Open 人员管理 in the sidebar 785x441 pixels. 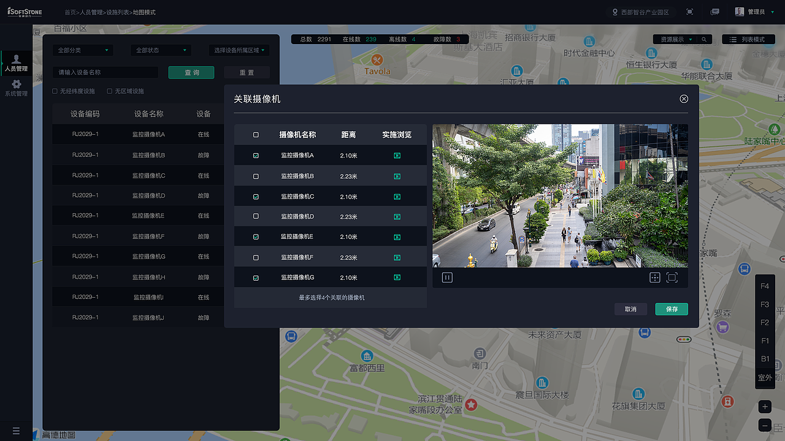[16, 63]
